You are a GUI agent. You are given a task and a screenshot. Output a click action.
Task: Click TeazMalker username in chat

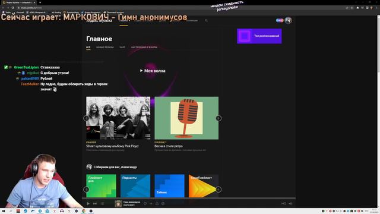[x=30, y=84]
